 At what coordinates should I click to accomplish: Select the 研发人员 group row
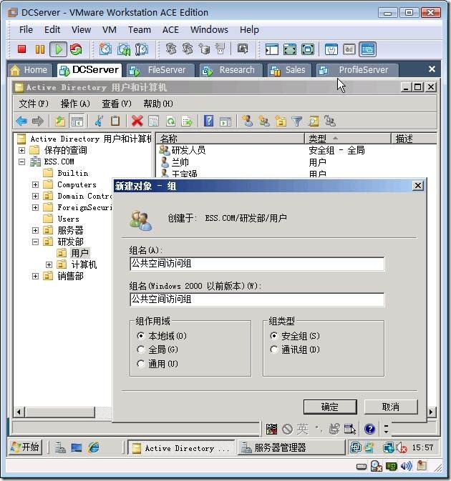(x=188, y=150)
